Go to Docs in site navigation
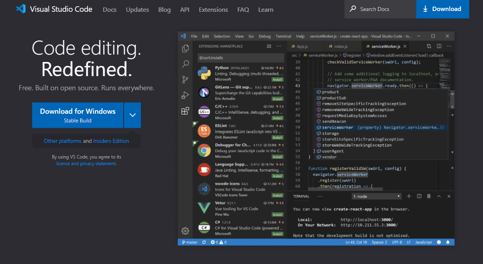The height and width of the screenshot is (264, 483). tap(109, 9)
